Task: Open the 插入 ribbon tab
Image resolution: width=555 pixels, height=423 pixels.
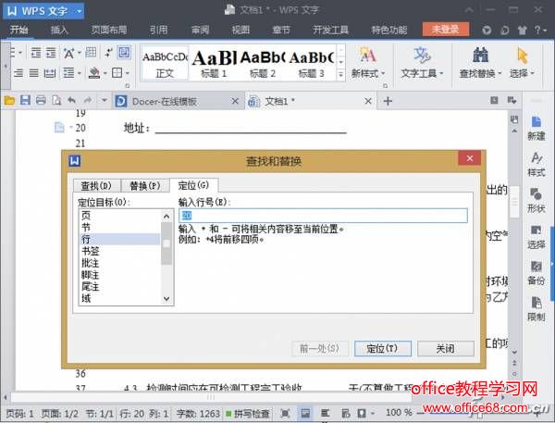Action: [59, 30]
